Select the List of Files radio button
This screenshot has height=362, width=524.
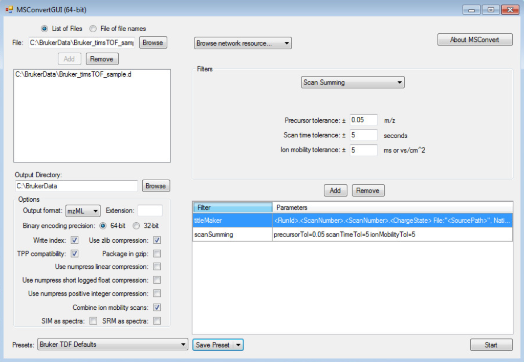pyautogui.click(x=44, y=29)
